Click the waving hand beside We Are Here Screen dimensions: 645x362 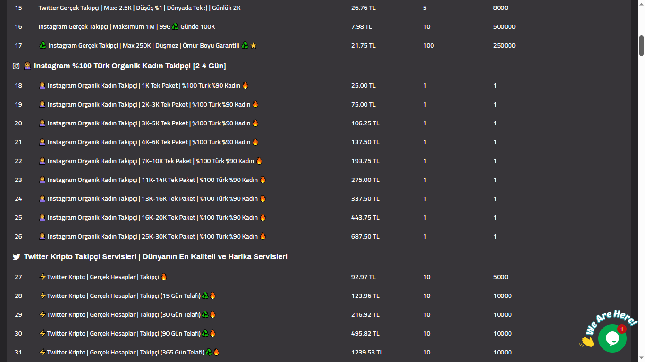tap(587, 341)
